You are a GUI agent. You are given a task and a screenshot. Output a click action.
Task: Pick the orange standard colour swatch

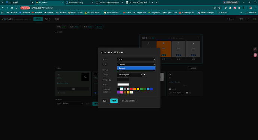(x=135, y=89)
